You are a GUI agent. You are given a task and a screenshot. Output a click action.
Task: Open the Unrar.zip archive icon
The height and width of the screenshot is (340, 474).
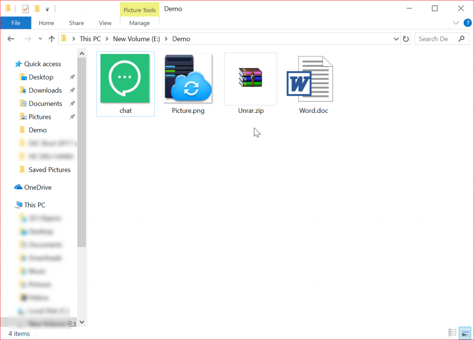point(250,79)
